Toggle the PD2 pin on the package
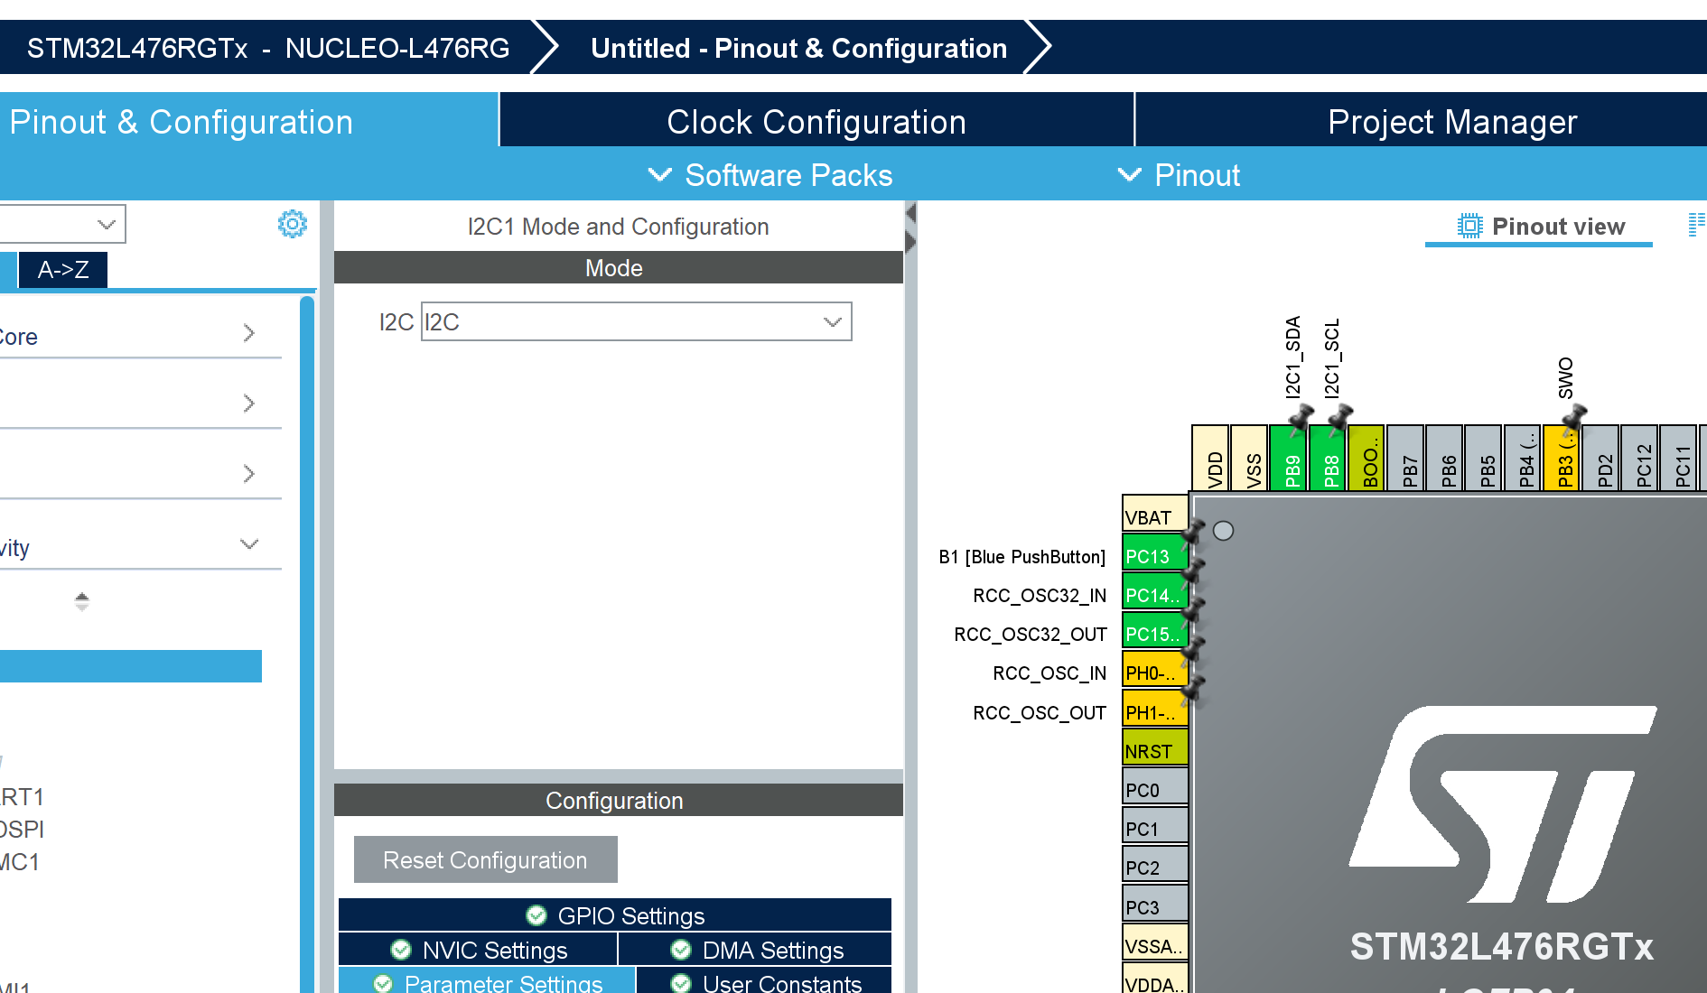 pos(1600,459)
